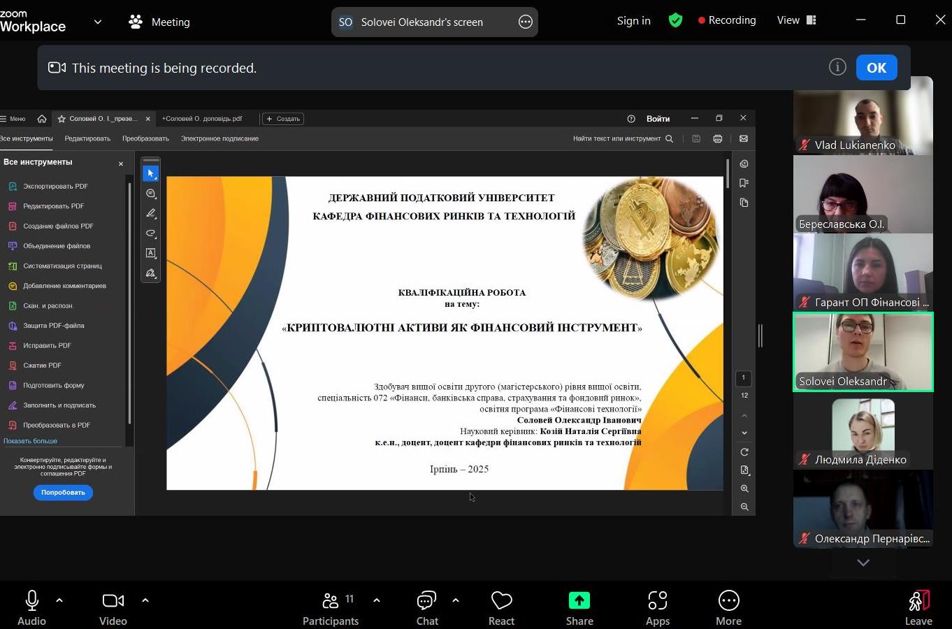Viewport: 952px width, 629px height.
Task: Close the Все инструменты panel
Action: click(121, 164)
